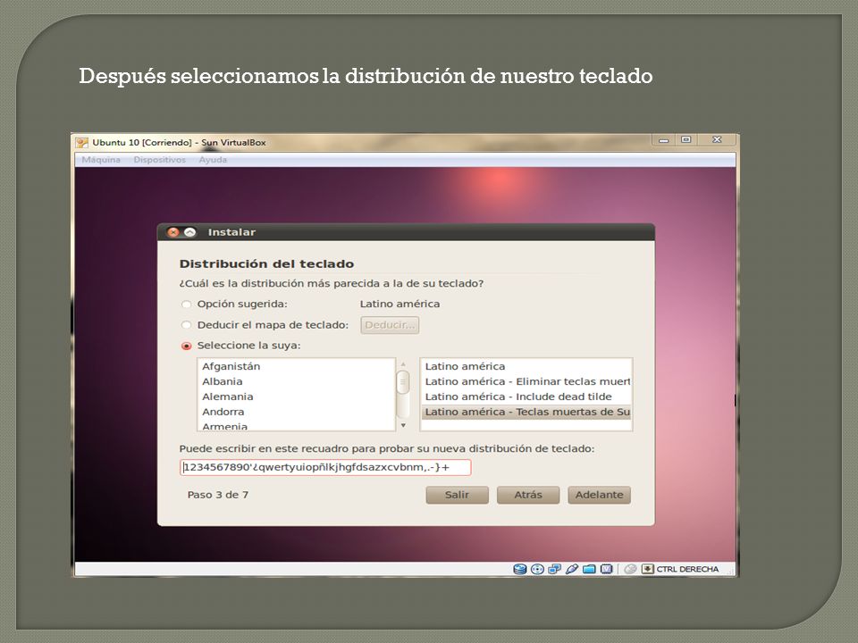
Task: Minimize the VirtualBox window
Action: [664, 140]
